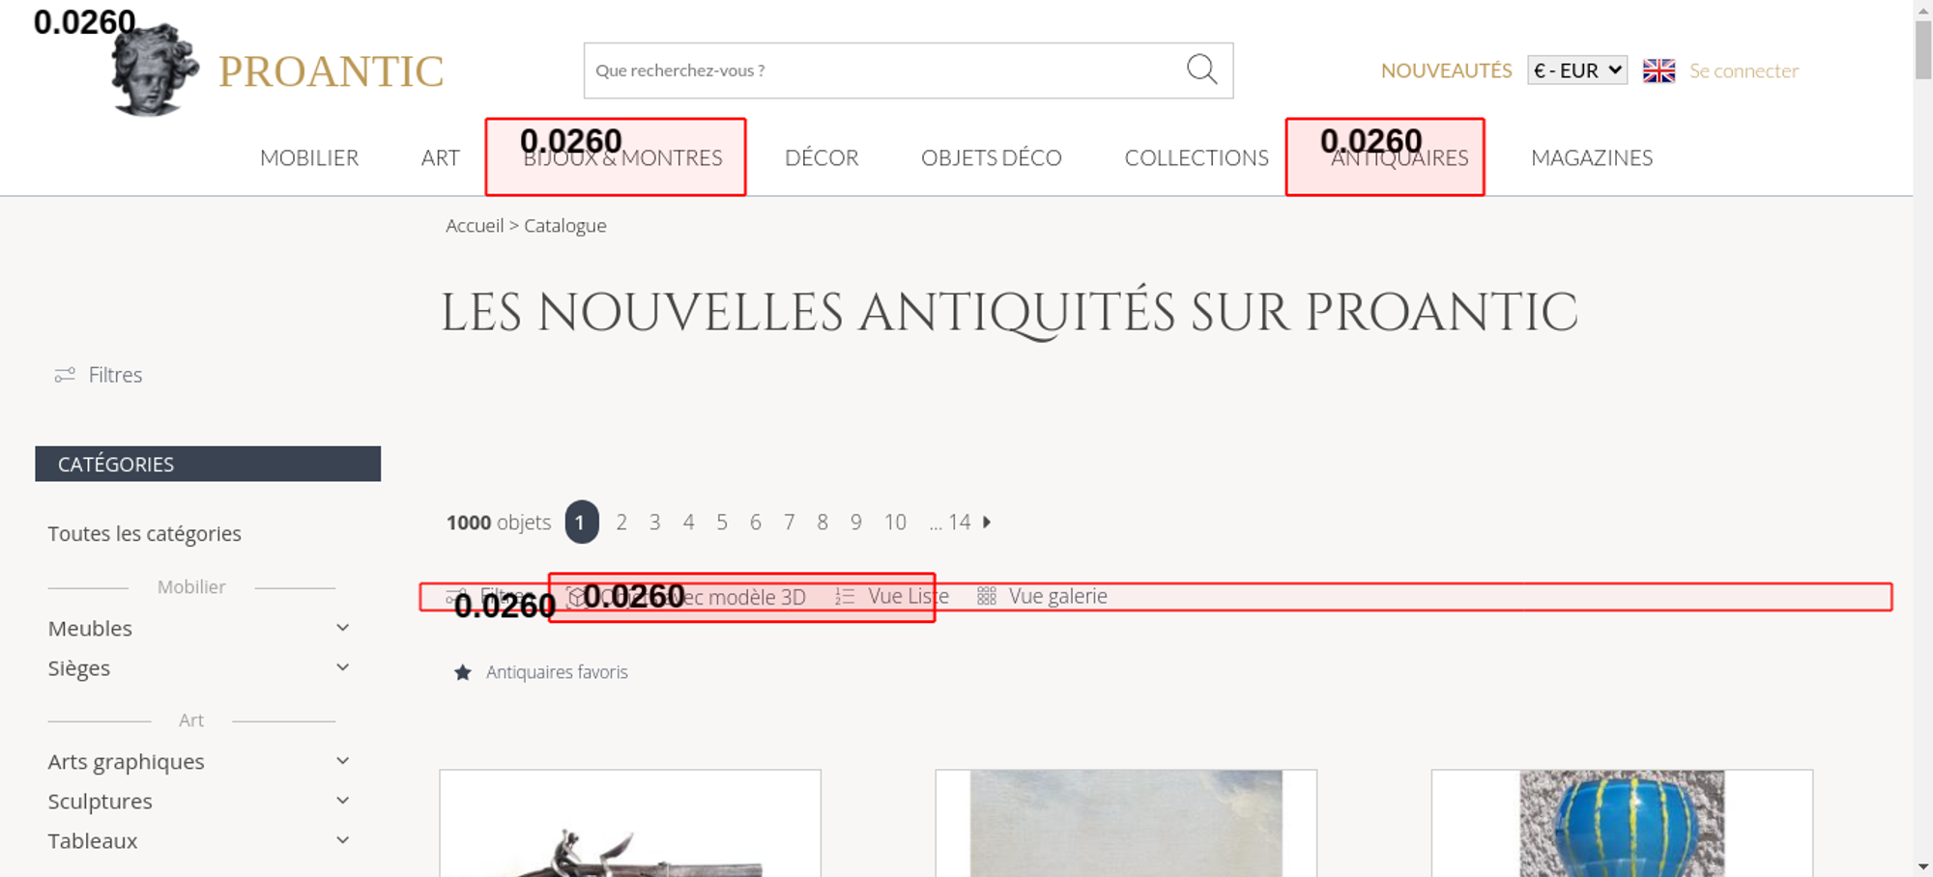Viewport: 1933px width, 877px height.
Task: Click the sidebar Filtres sliders icon
Action: click(x=65, y=375)
